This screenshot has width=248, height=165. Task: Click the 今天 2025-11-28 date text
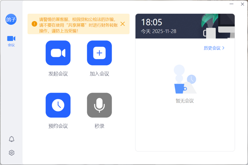158,31
